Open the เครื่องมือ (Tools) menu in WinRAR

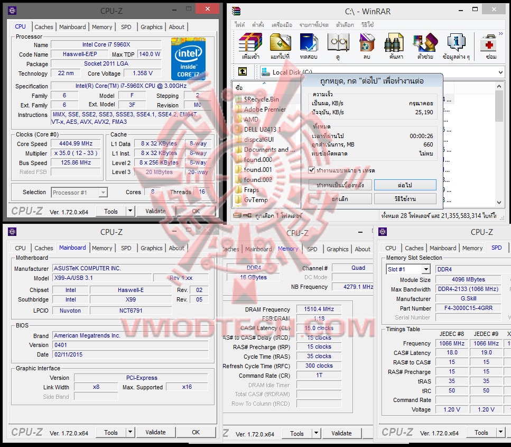point(282,24)
